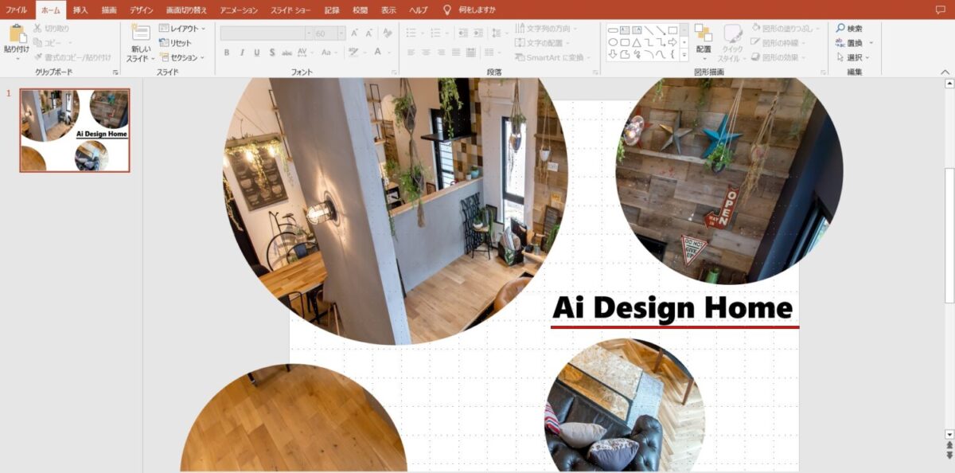Screen dimensions: 955x473
Task: Open the clipboard group dialog launcher
Action: point(116,72)
